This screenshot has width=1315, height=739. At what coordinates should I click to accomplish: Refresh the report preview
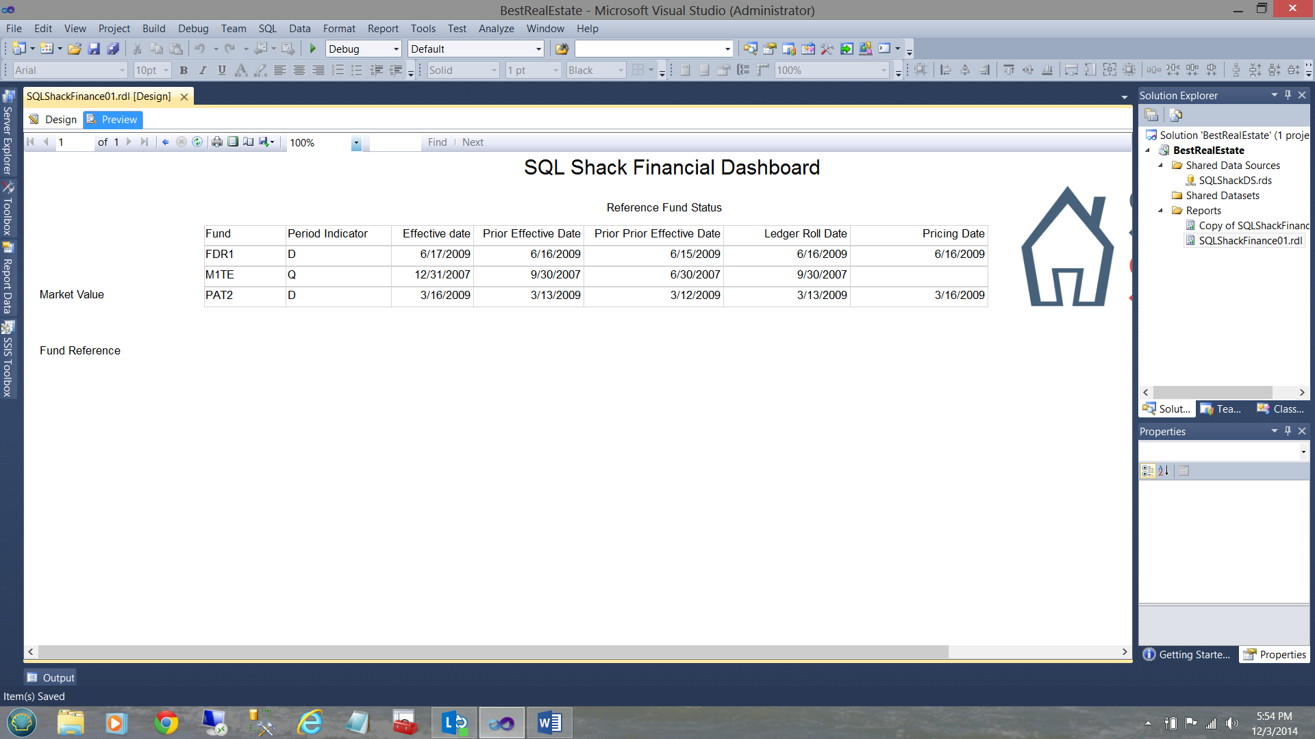tap(197, 142)
